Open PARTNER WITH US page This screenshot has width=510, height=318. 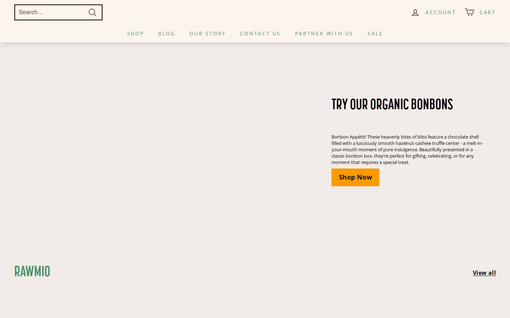(x=324, y=34)
